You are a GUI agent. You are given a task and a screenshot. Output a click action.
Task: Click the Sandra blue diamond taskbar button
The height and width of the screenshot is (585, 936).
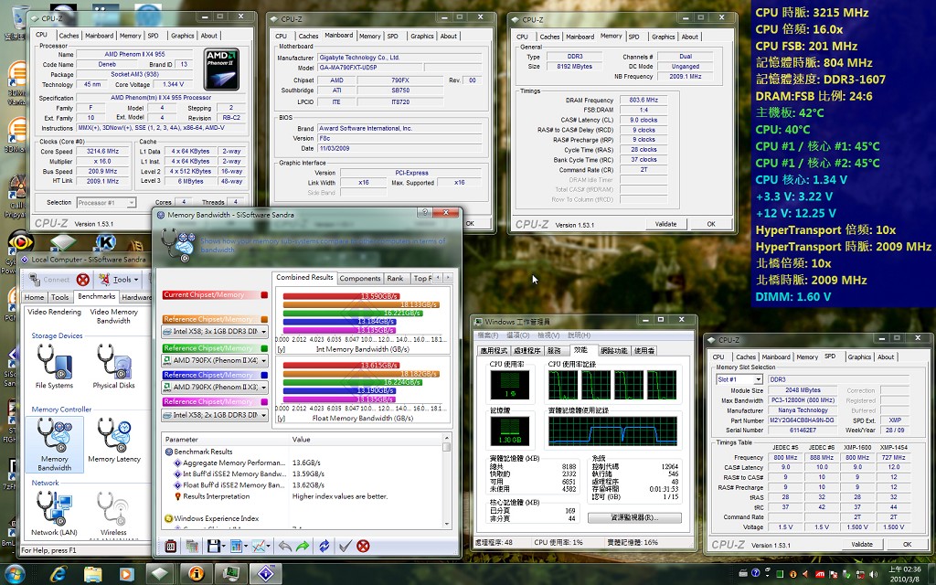point(266,574)
